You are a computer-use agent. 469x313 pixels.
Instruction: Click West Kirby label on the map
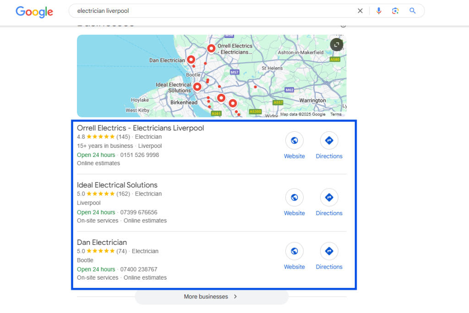click(137, 110)
